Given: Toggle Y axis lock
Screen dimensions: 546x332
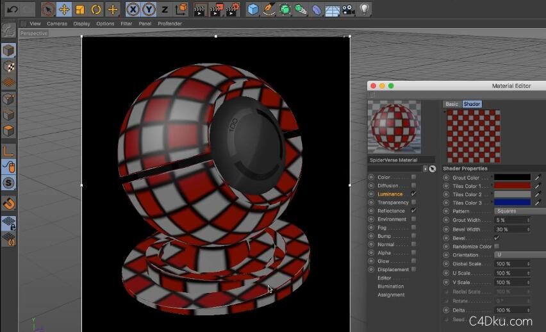Looking at the screenshot, I should (149, 10).
